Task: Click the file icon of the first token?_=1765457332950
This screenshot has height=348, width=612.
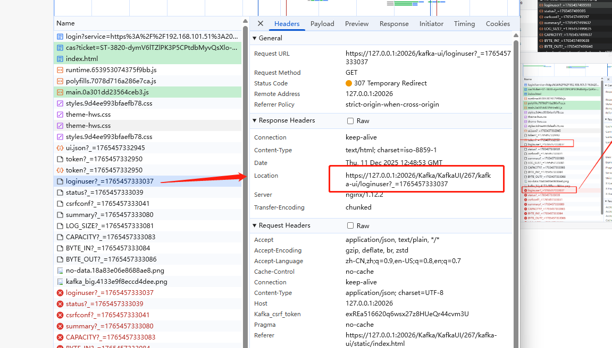Action: coord(60,159)
